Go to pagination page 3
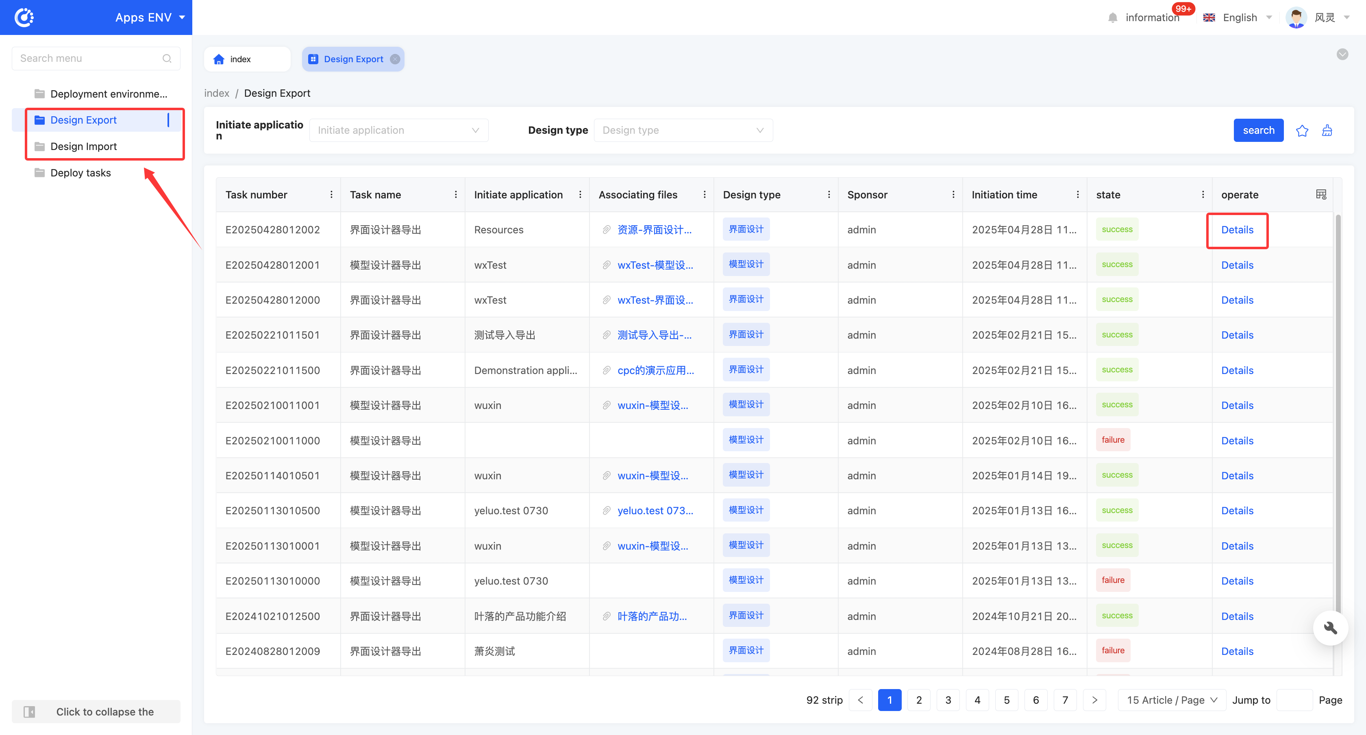Screen dimensions: 1366x735 pos(948,700)
